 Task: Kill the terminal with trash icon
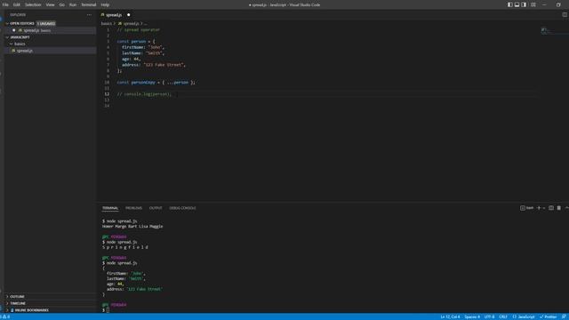(559, 208)
